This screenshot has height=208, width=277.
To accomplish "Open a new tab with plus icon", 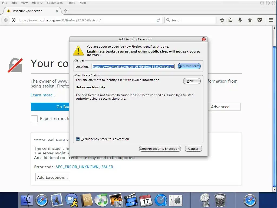I will [66, 11].
